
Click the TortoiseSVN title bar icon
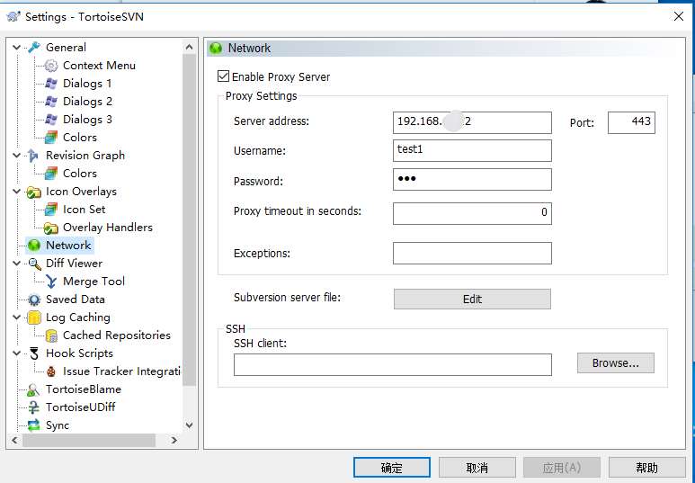13,17
